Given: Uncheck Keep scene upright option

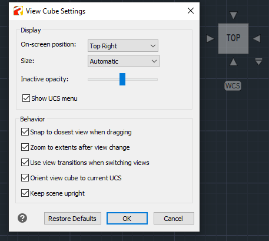Looking at the screenshot, I should pyautogui.click(x=25, y=193).
